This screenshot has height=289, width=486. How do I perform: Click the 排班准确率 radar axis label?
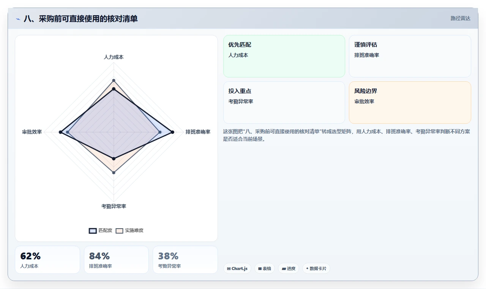click(x=198, y=132)
